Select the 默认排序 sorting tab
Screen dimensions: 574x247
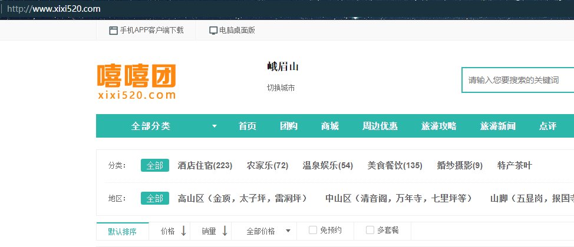pyautogui.click(x=122, y=232)
